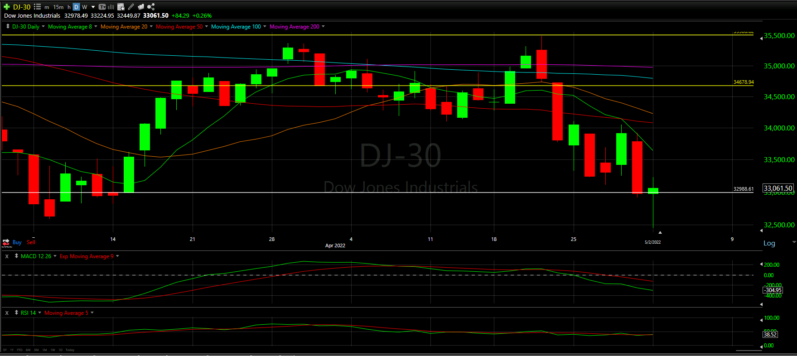Screen dimensions: 797x356
Task: Switch to the minute (m) interval
Action: pos(47,7)
